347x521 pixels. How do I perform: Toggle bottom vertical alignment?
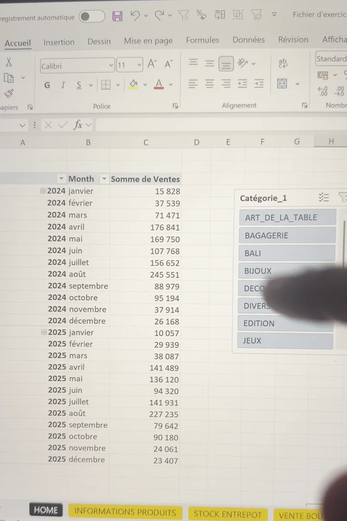coord(226,64)
